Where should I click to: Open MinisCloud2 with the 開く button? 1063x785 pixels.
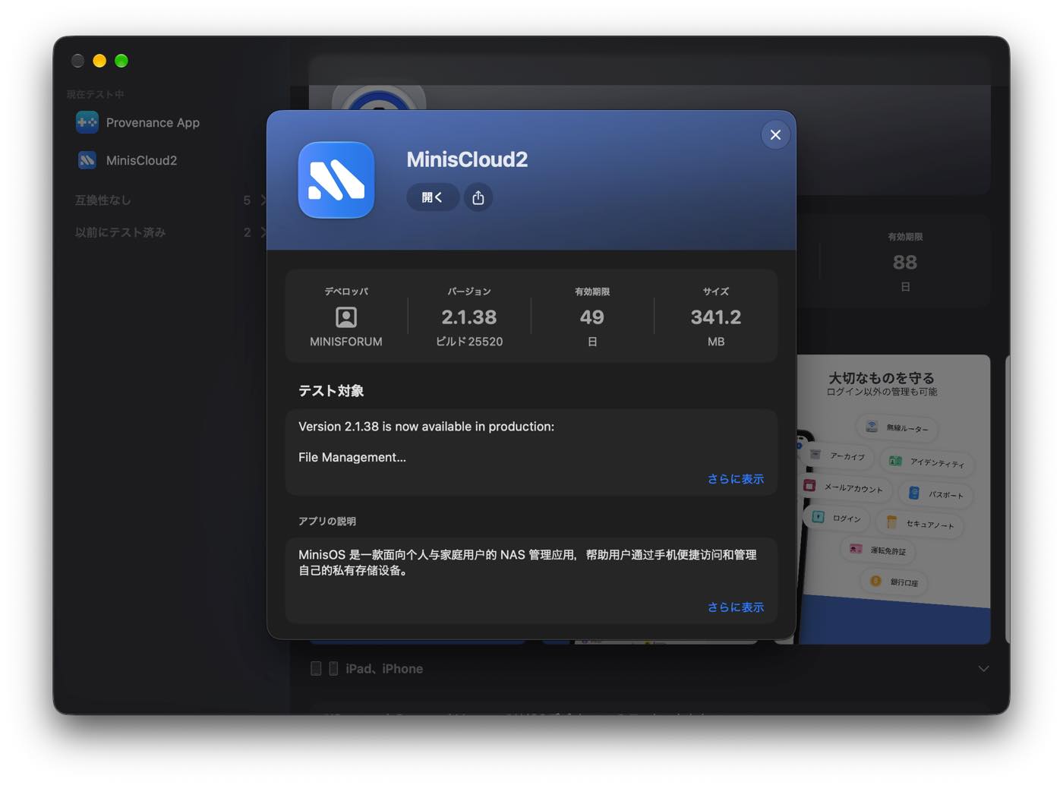point(433,197)
